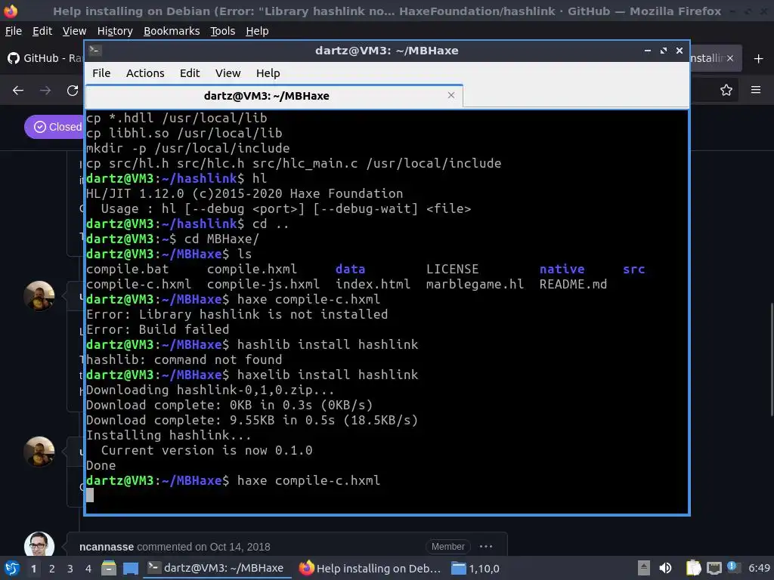The height and width of the screenshot is (580, 774).
Task: Close the 'Installing' Firefox tab
Action: click(730, 58)
